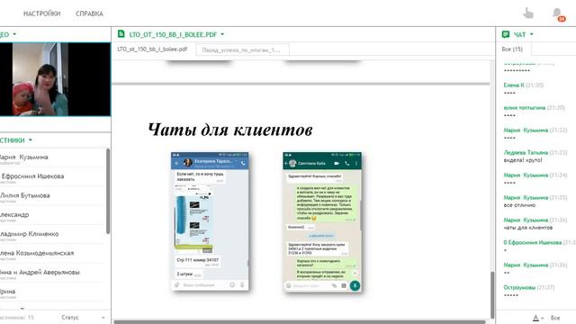576x324 pixels.
Task: Open the НАСТРОЙКИ menu
Action: (42, 13)
